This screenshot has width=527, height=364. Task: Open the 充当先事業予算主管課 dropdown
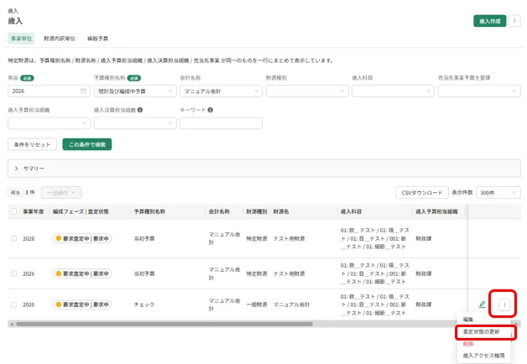coord(479,91)
